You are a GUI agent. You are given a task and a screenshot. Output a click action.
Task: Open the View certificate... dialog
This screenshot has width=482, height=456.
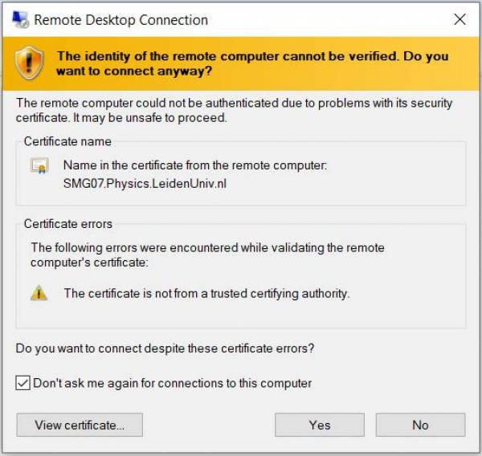point(80,425)
